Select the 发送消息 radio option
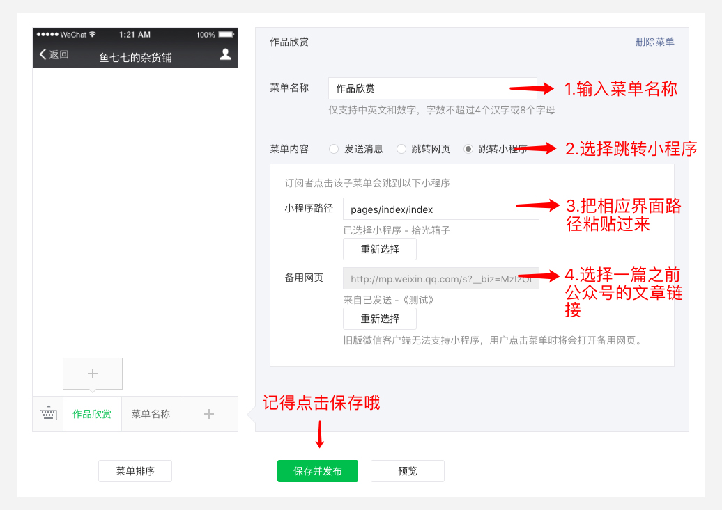Viewport: 722px width, 510px height. click(334, 149)
